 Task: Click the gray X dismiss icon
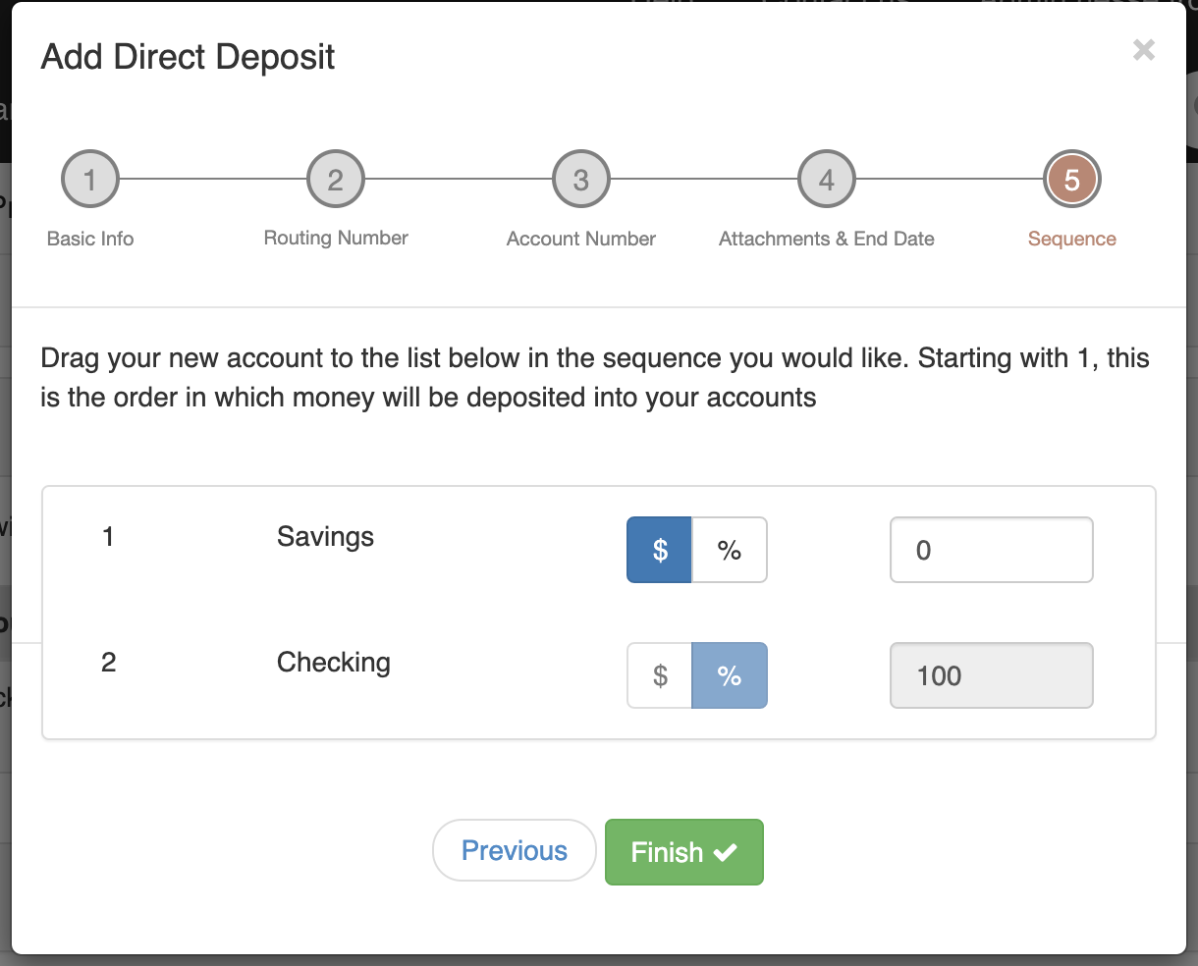pos(1143,49)
